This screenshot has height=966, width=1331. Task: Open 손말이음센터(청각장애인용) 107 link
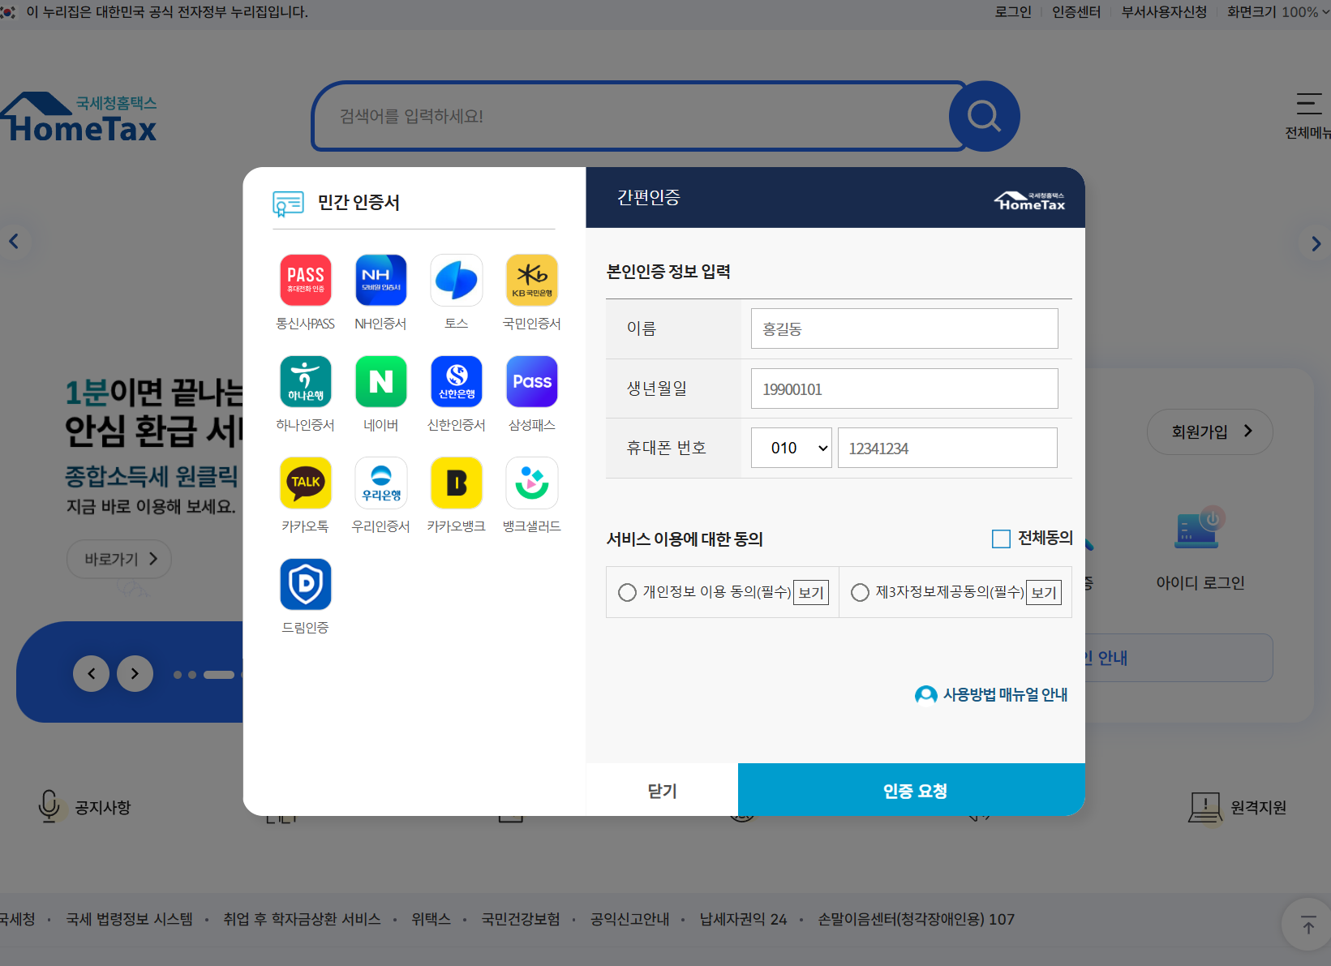click(916, 919)
